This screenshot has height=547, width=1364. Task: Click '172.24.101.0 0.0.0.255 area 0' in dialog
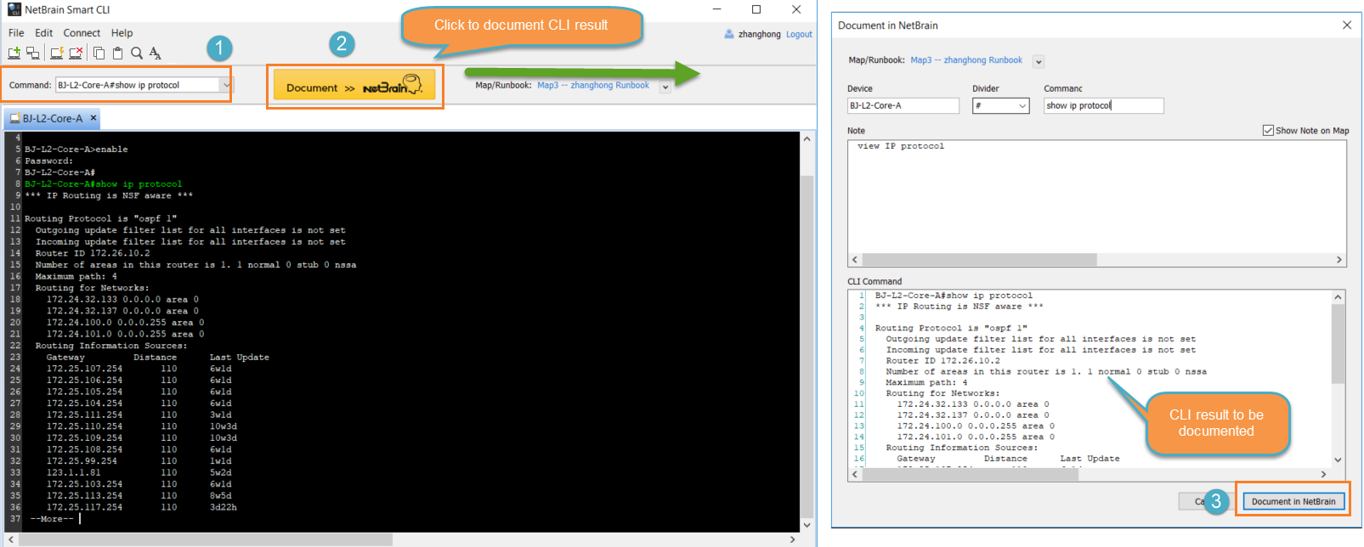pos(976,437)
